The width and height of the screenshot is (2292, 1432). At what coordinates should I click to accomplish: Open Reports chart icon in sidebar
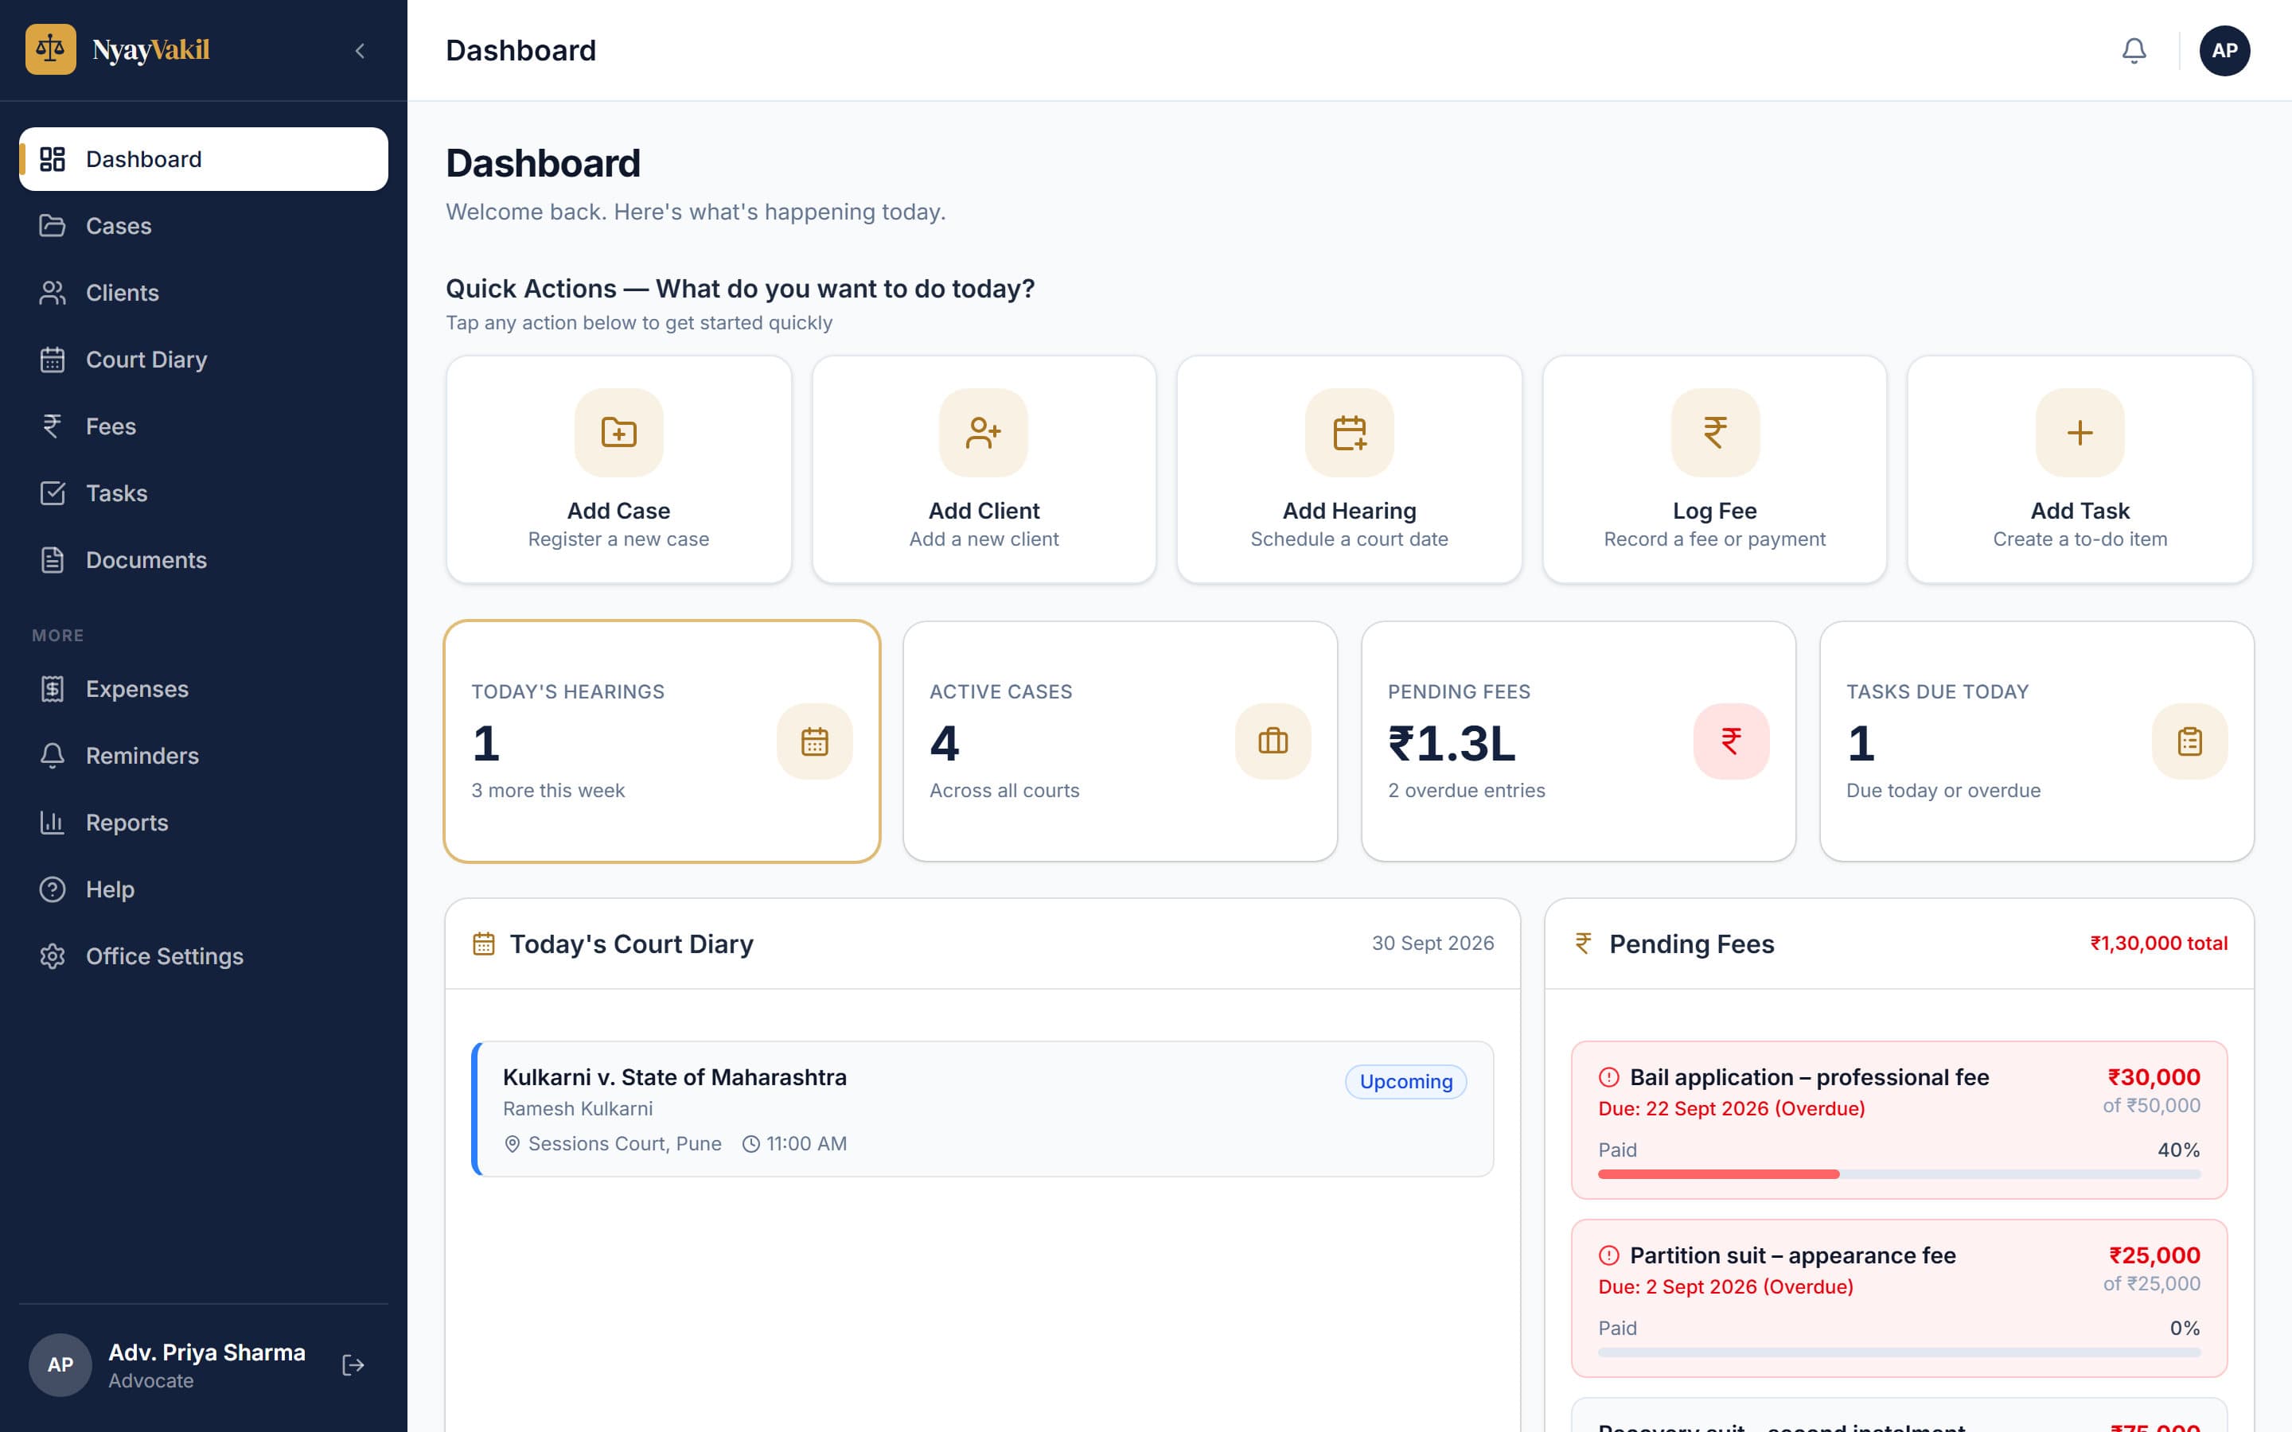pyautogui.click(x=52, y=822)
